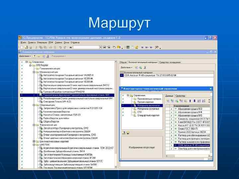Collapse the Сборочный цех folder

tap(34, 105)
